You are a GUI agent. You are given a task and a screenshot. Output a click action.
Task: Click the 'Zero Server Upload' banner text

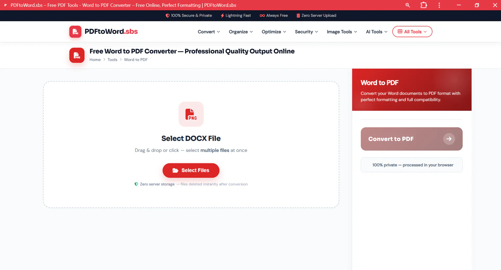click(x=319, y=16)
